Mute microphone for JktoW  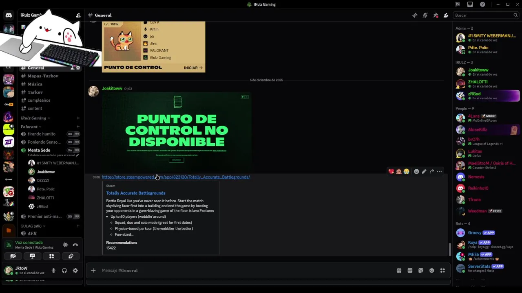pos(53,271)
